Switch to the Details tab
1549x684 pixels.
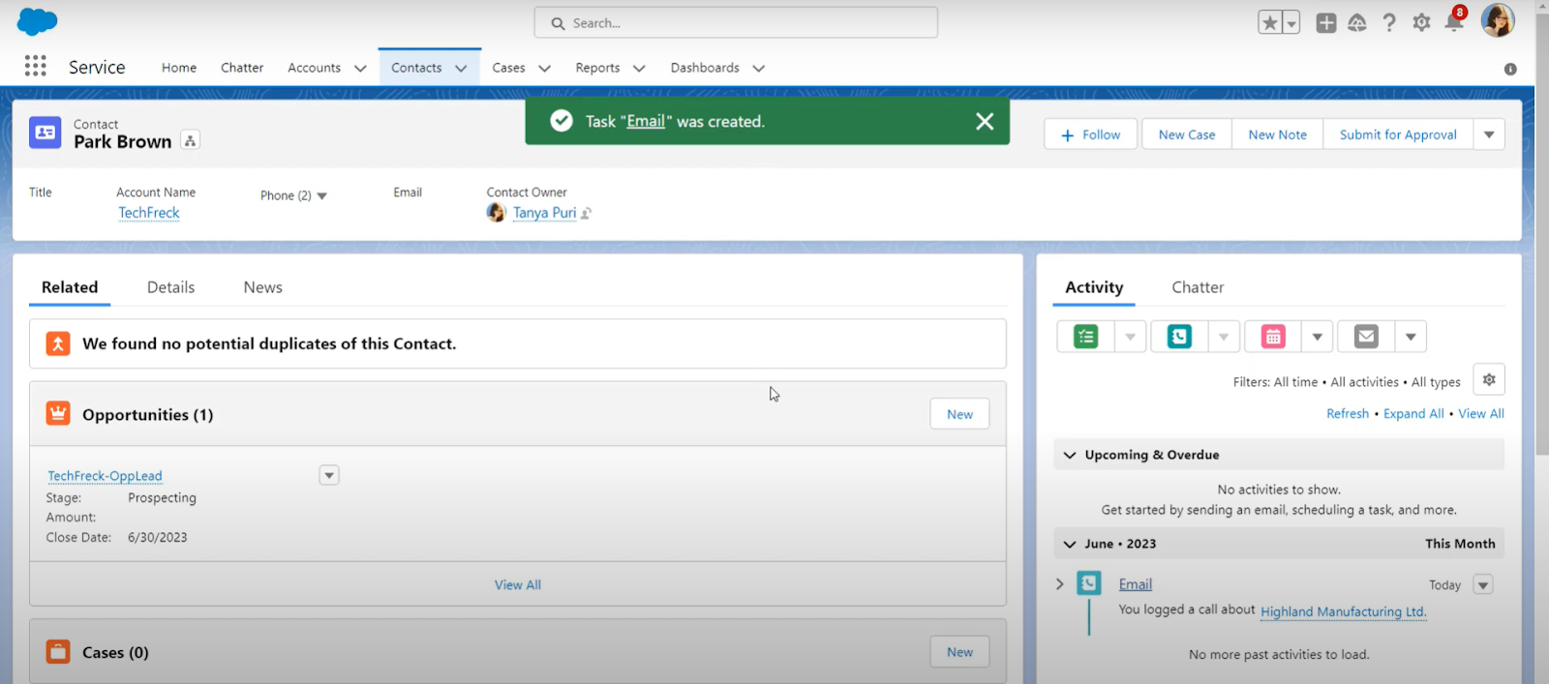tap(170, 287)
